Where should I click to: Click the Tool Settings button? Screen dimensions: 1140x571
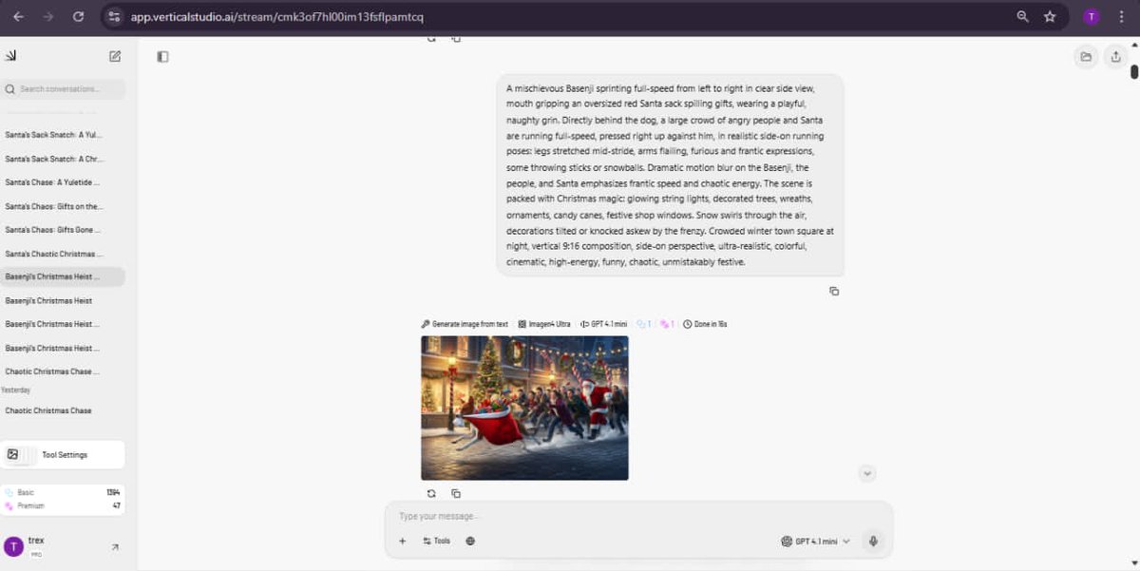point(63,454)
